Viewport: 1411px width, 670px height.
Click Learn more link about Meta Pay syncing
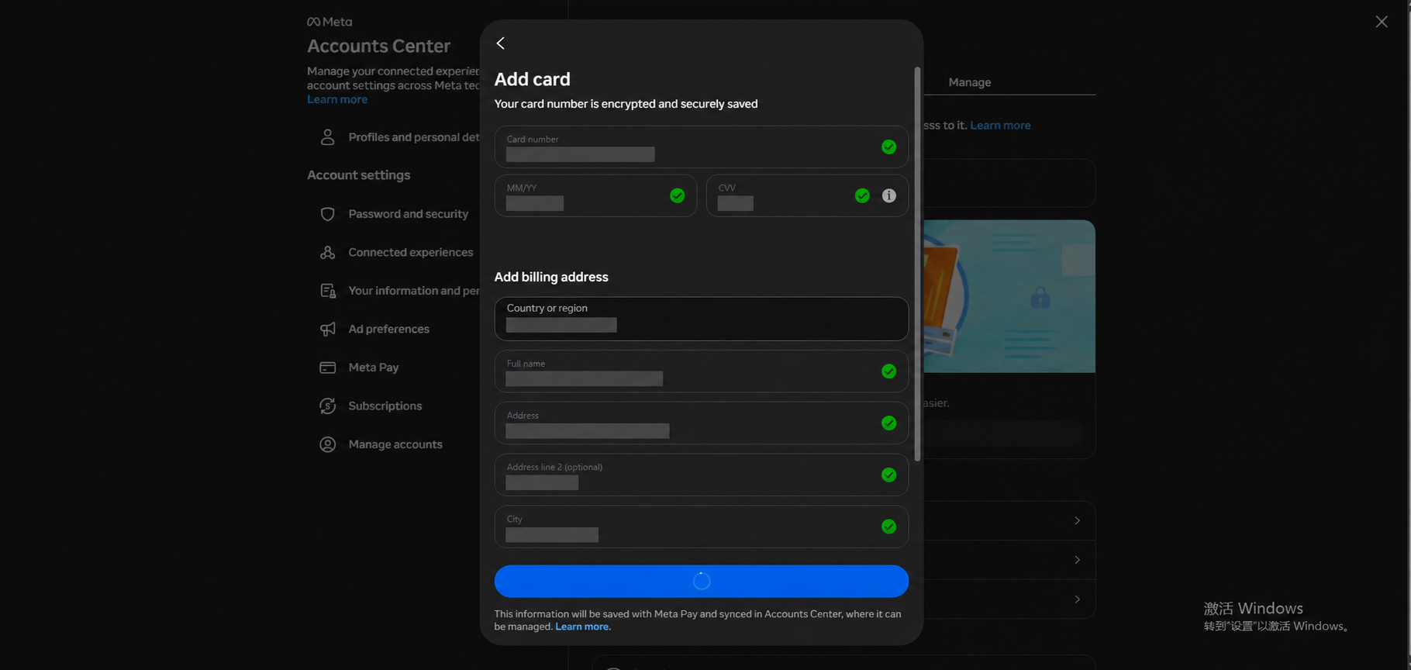[583, 627]
